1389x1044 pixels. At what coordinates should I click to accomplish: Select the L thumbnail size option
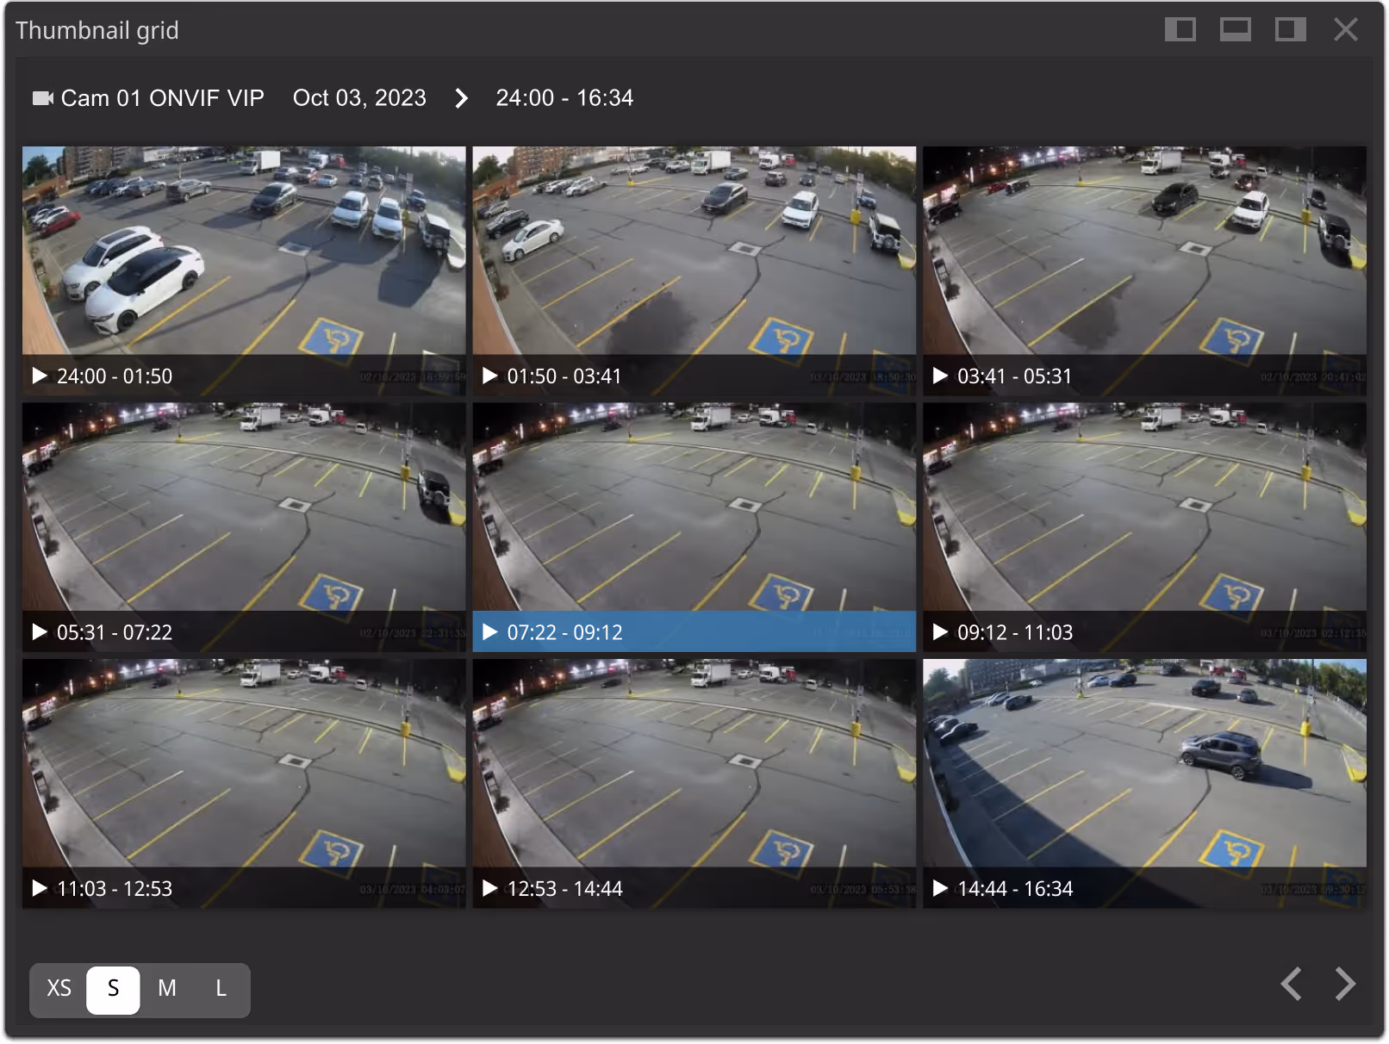pyautogui.click(x=221, y=990)
